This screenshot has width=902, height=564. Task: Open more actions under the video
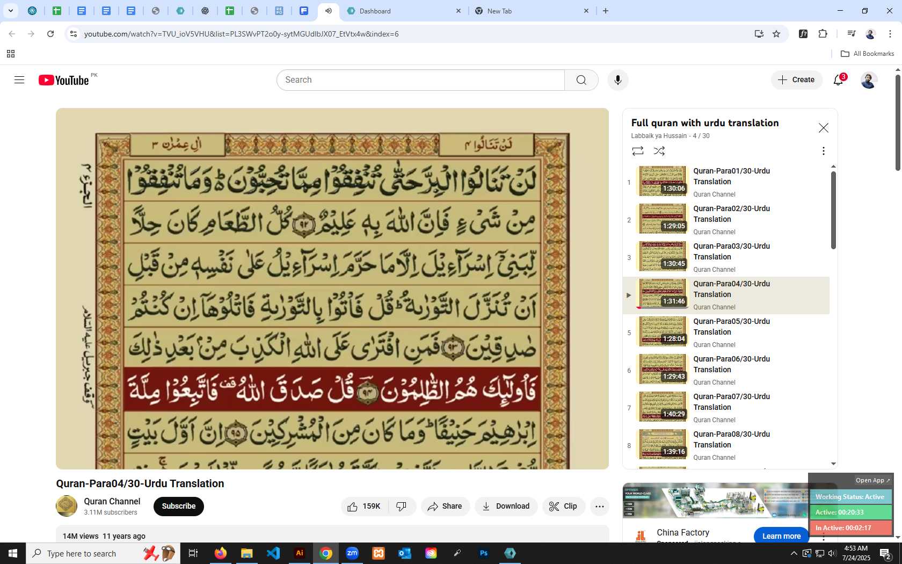pyautogui.click(x=600, y=506)
